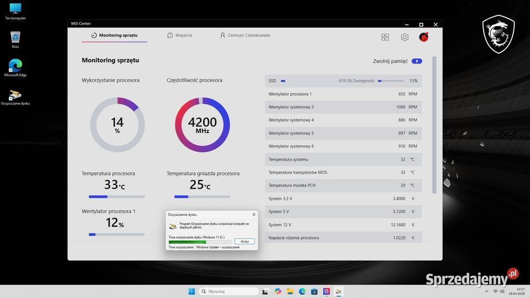Click the Wyszukaj taskbar search field

pos(227,291)
